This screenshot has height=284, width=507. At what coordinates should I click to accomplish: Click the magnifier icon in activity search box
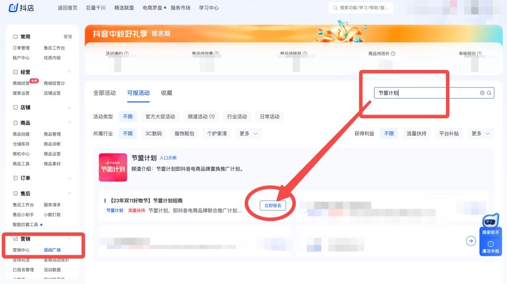pyautogui.click(x=489, y=93)
